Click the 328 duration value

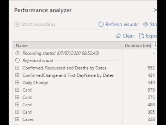151,119
